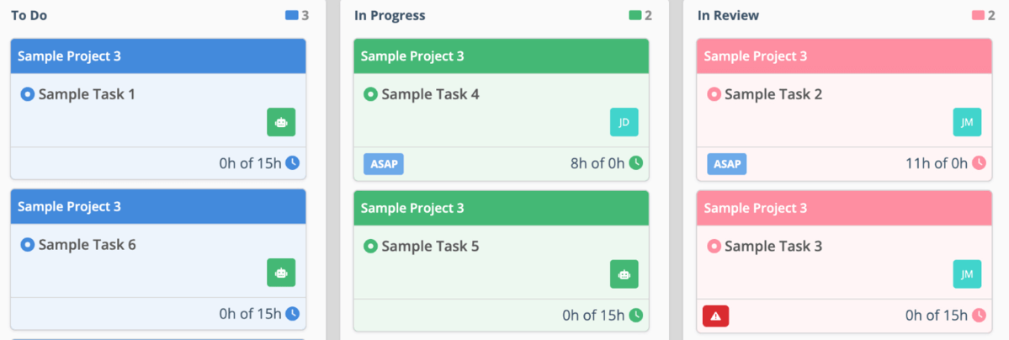Click the clock icon on Sample Task 1
Screen dimensions: 1009x340
coord(292,163)
